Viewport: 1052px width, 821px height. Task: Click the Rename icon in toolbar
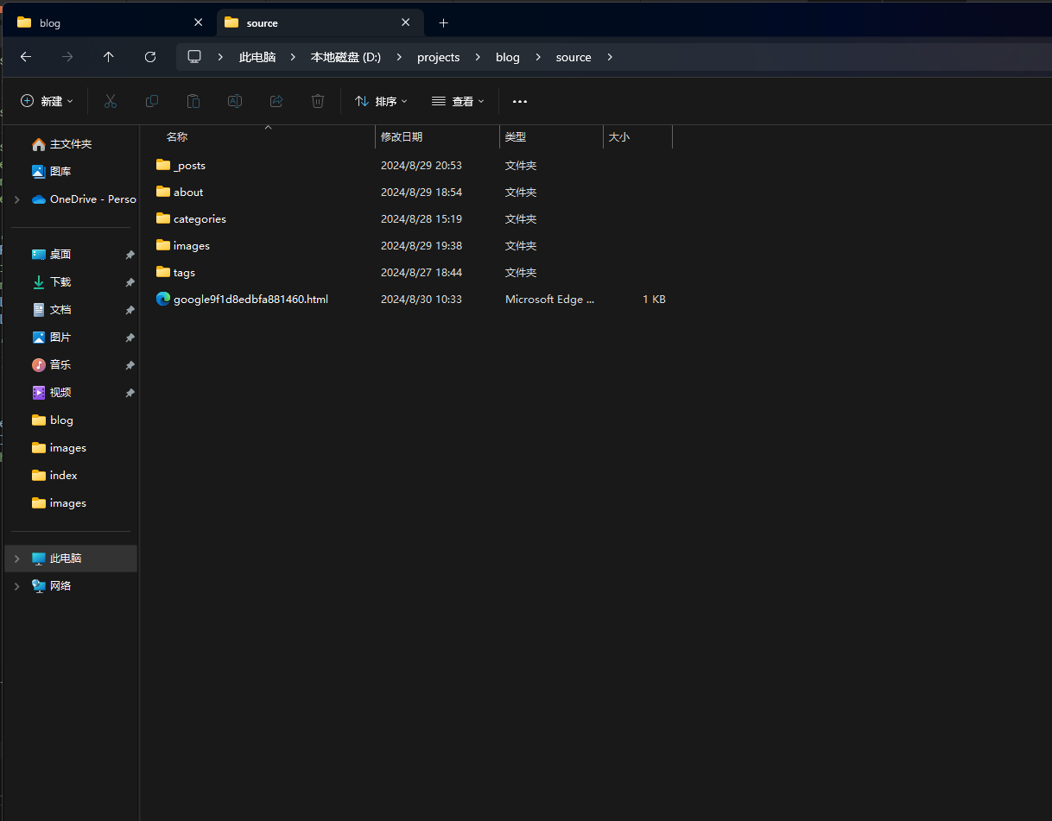[235, 101]
